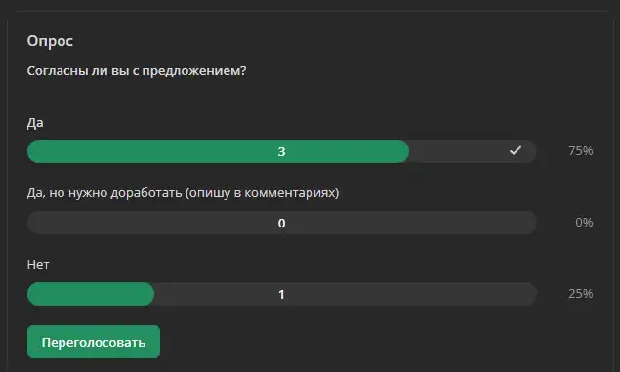Click the rounded green left end of the Да bar
The height and width of the screenshot is (372, 620).
[x=37, y=151]
